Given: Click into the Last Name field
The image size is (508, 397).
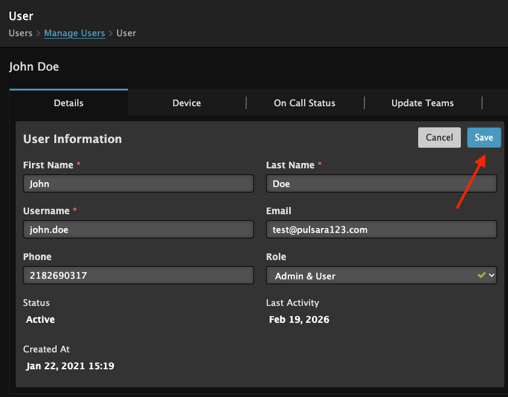Looking at the screenshot, I should 381,184.
